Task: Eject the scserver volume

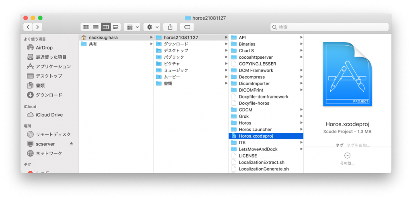Action: point(71,144)
